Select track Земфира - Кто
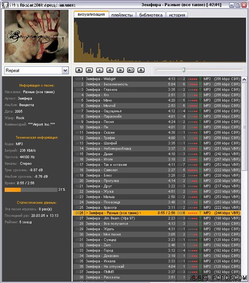 157,95
